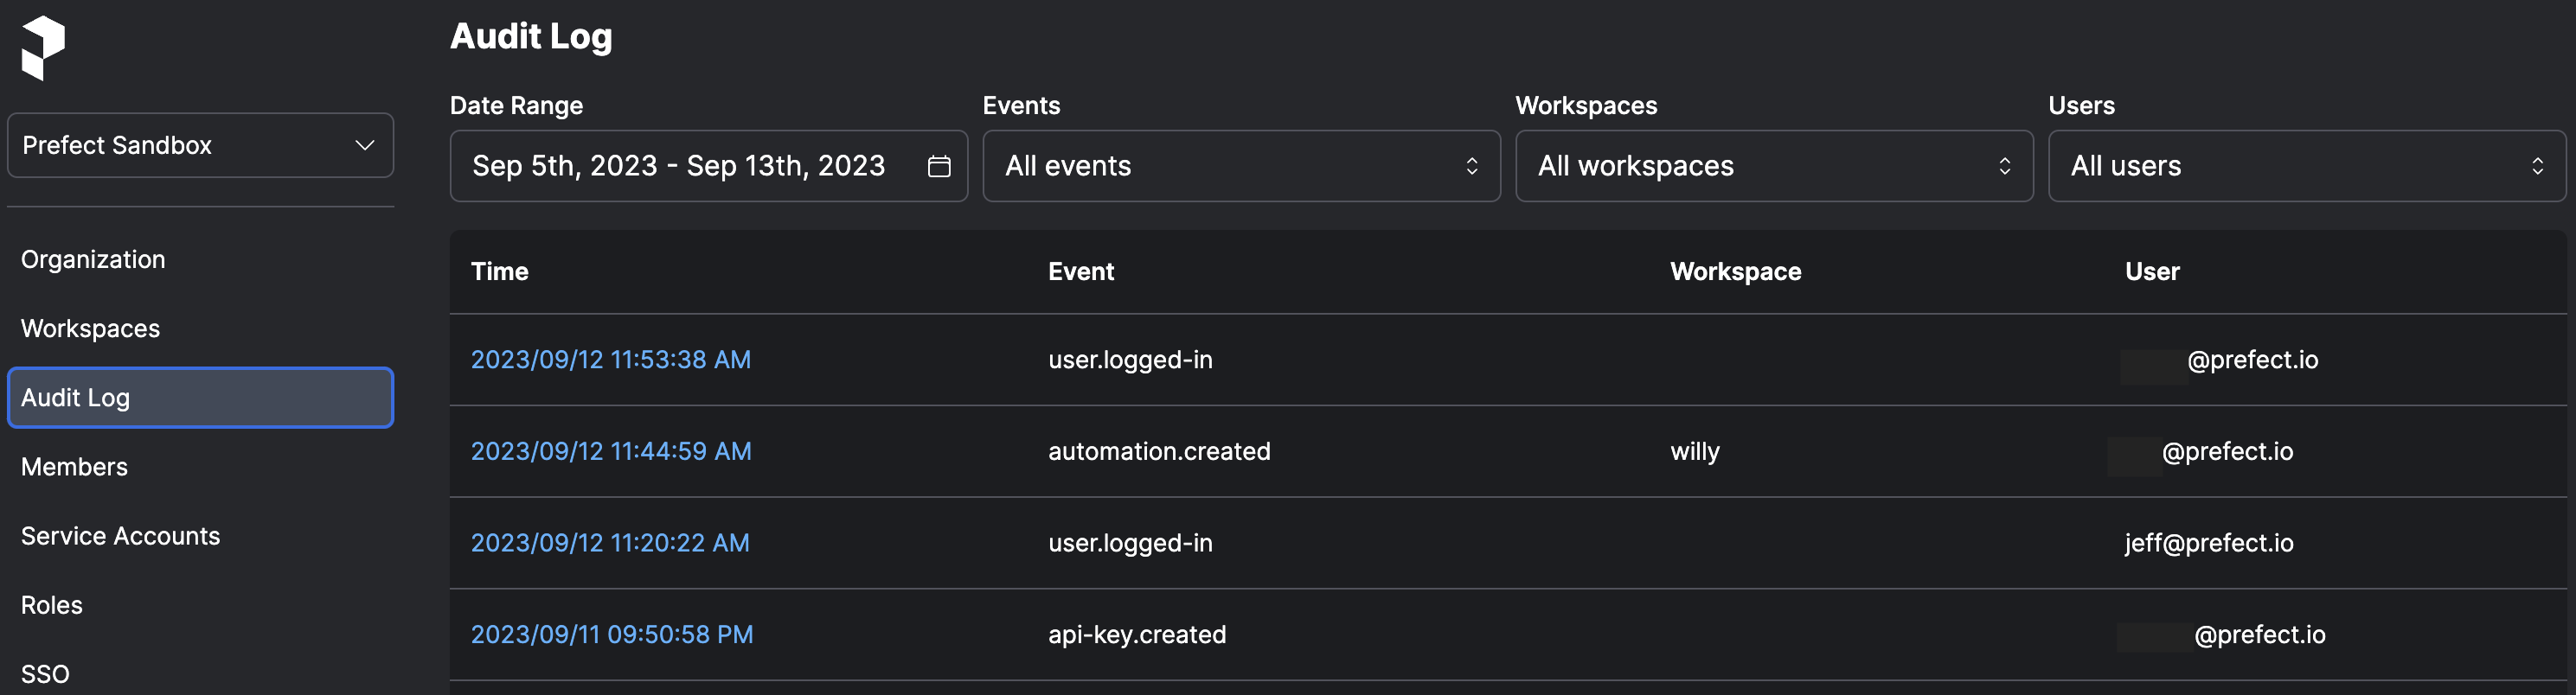Open event at 2023/09/11 09:50:58 PM
This screenshot has height=695, width=2576.
pyautogui.click(x=612, y=634)
